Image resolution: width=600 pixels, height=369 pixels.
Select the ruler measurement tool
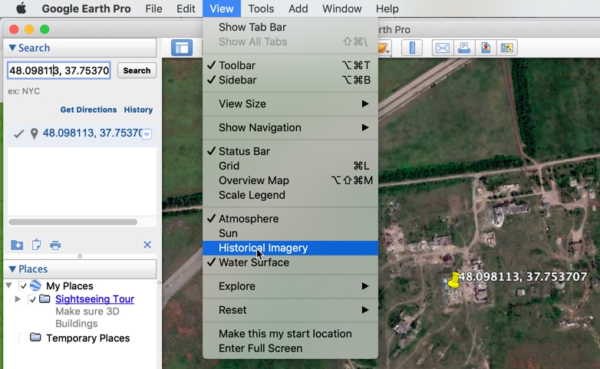(412, 48)
